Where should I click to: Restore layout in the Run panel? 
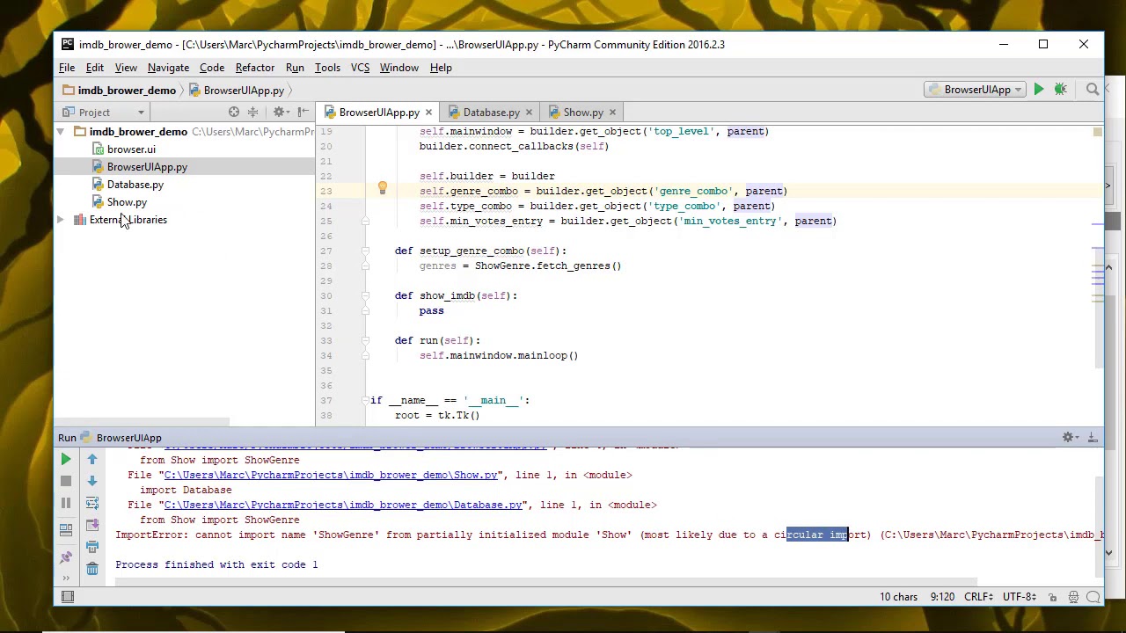66,530
